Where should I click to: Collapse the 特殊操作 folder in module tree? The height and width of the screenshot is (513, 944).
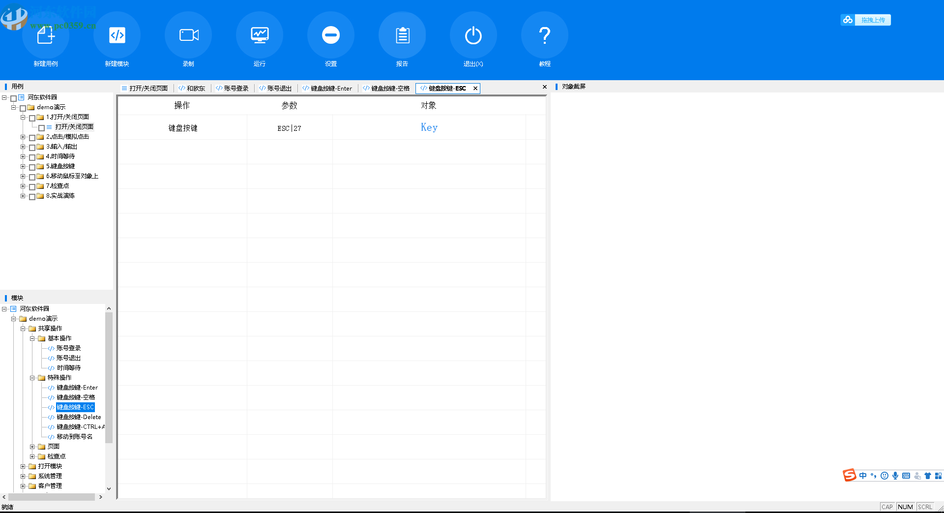click(32, 378)
